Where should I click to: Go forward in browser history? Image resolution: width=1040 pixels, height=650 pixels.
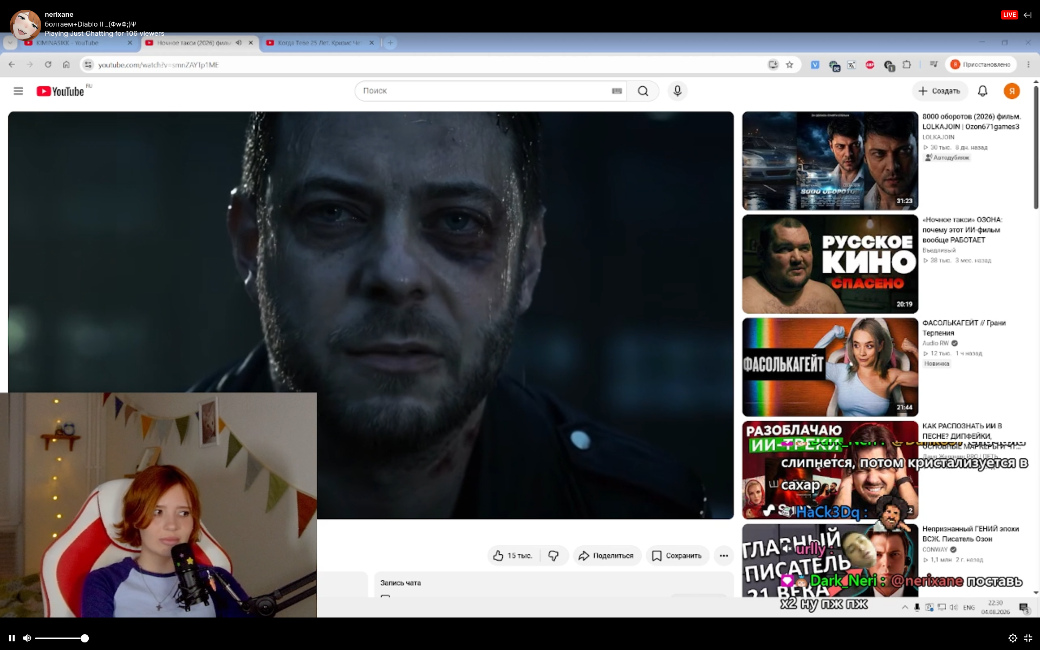(30, 64)
